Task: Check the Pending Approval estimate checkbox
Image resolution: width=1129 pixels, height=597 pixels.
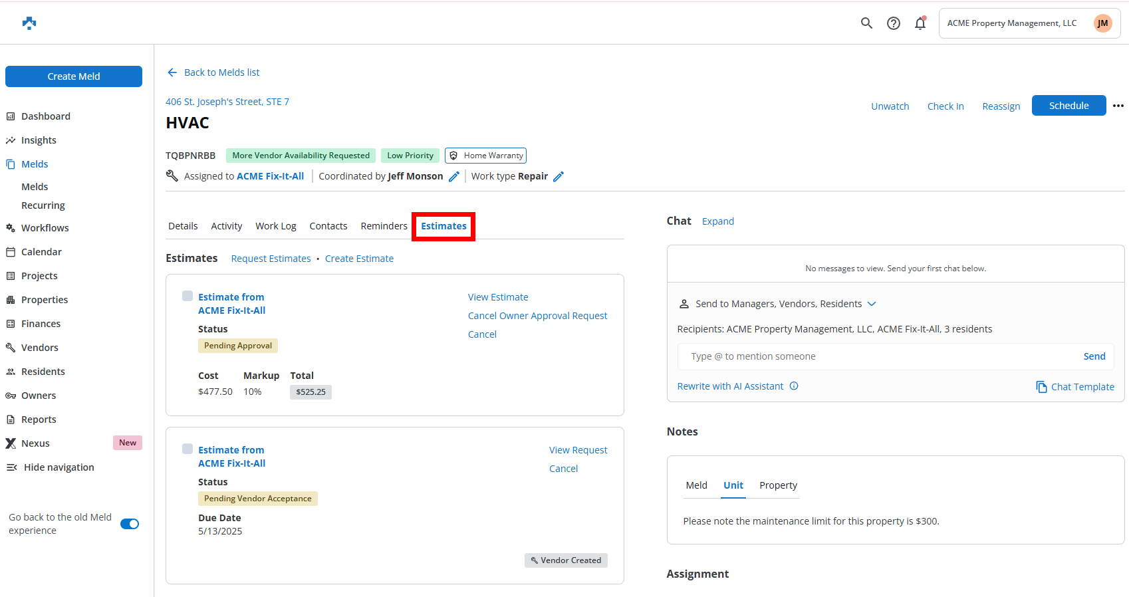Action: [188, 296]
